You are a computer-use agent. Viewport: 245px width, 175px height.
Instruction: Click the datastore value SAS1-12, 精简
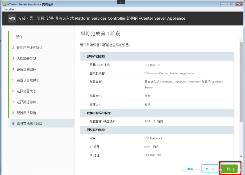click(153, 121)
